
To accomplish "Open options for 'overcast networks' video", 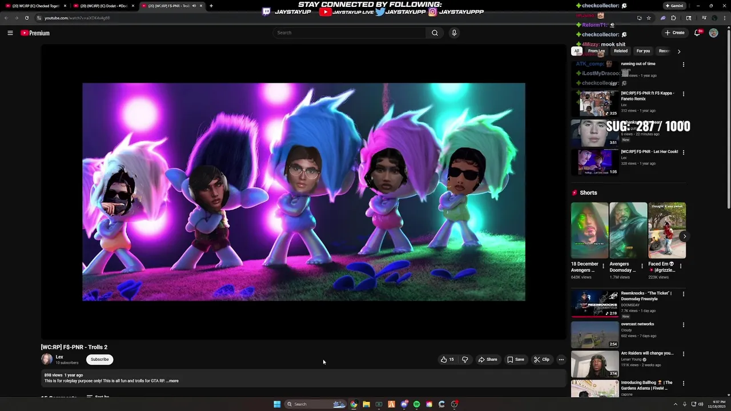I will coord(684,325).
